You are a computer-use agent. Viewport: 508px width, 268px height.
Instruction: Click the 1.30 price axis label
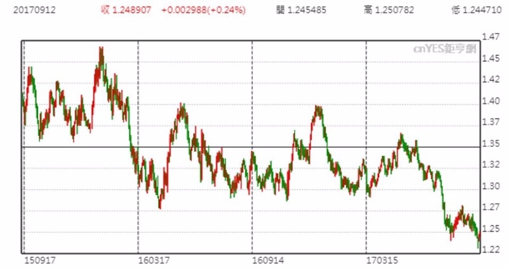pos(491,185)
